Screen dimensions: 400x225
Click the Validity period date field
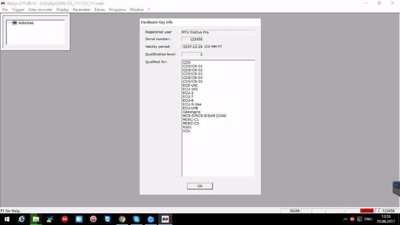[192, 47]
